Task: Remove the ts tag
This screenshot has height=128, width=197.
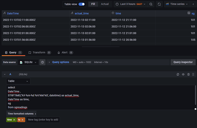Action: tap(23, 120)
